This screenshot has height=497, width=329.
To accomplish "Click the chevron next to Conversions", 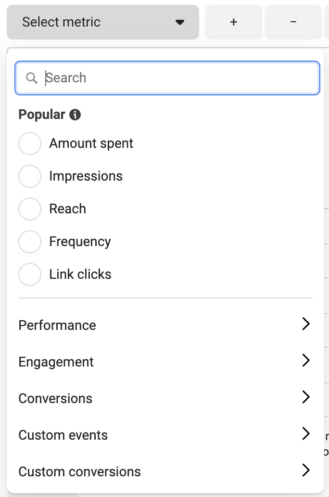I will (x=306, y=397).
